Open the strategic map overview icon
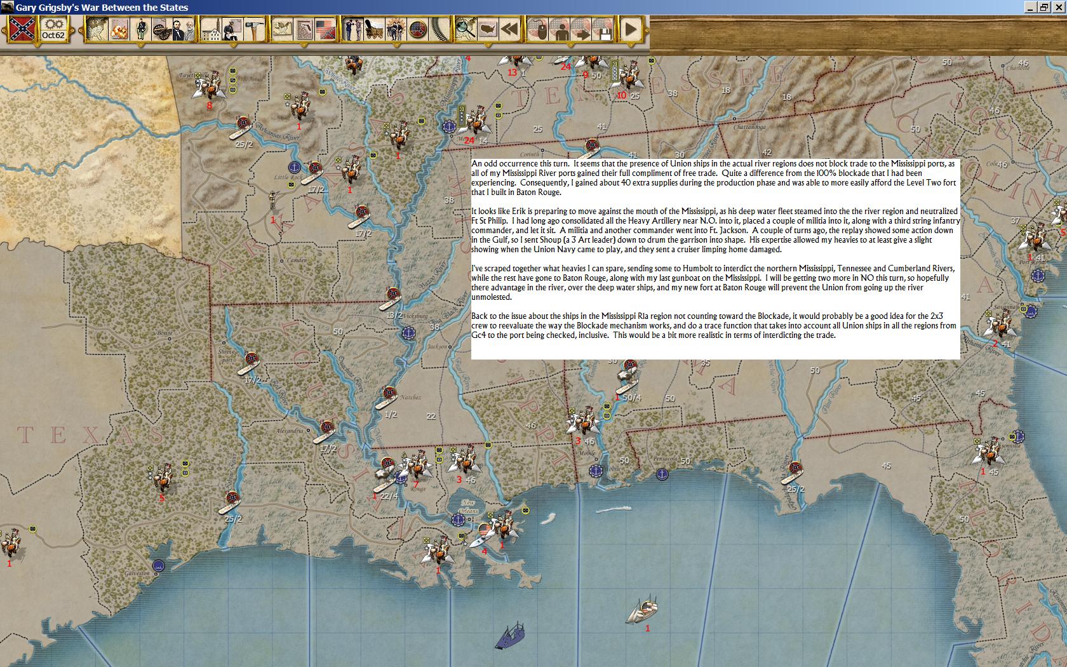Viewport: 1067px width, 667px height. 97,29
